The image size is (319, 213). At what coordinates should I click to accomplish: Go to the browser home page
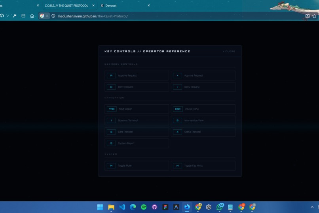pyautogui.click(x=32, y=16)
